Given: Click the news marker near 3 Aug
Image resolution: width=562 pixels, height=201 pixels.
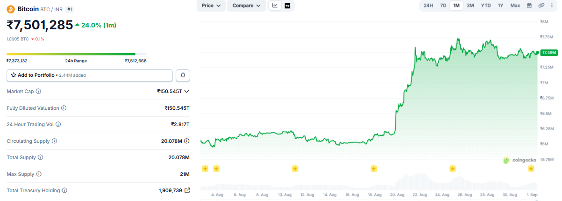Looking at the screenshot, I should [205, 168].
